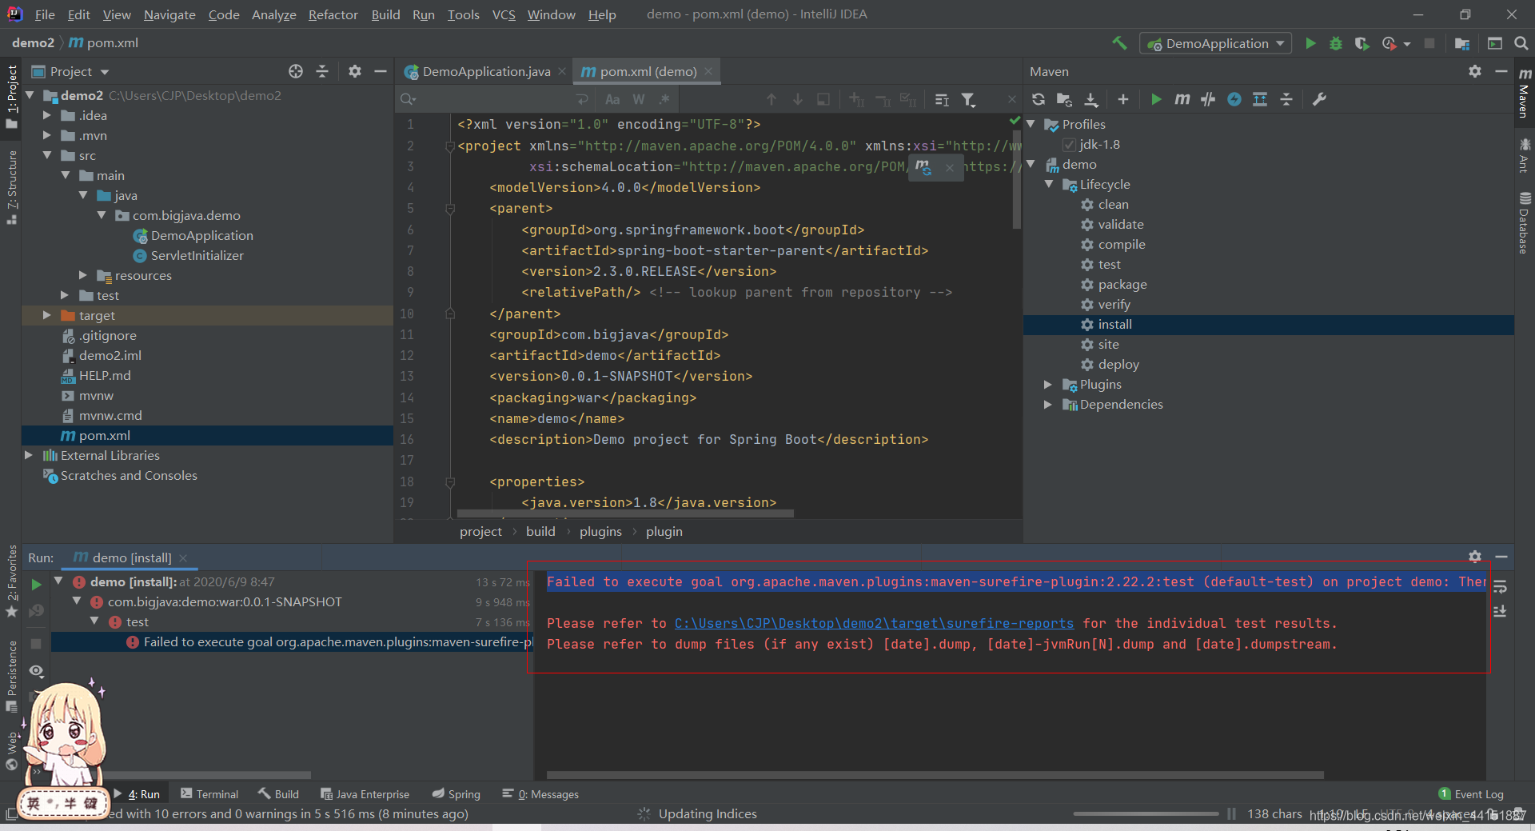Expand Plugins node in Maven panel
The image size is (1535, 831).
click(1048, 385)
